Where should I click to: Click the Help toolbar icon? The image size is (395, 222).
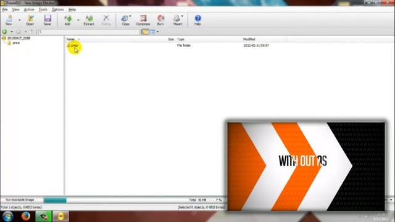pyautogui.click(x=197, y=20)
